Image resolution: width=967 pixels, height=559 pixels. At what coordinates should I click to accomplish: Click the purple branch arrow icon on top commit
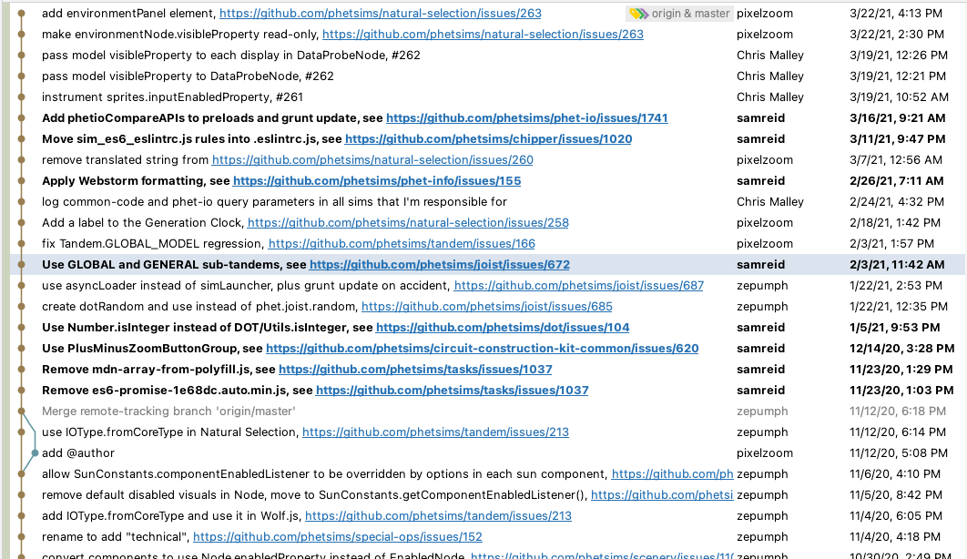click(648, 13)
